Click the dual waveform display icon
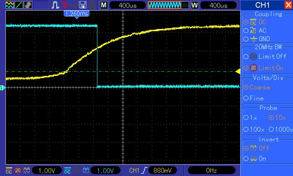The image size is (293, 176). [10, 5]
